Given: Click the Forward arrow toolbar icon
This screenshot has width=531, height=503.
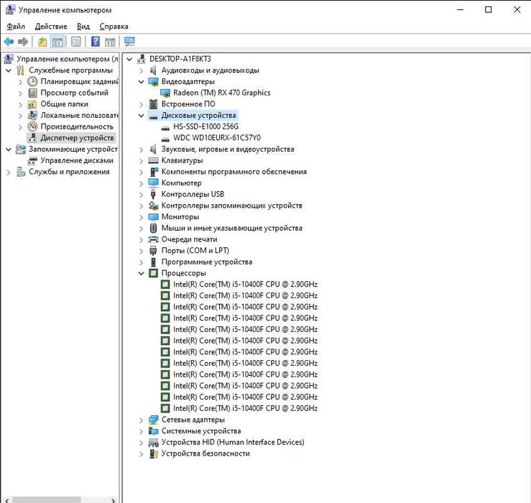Looking at the screenshot, I should (23, 42).
